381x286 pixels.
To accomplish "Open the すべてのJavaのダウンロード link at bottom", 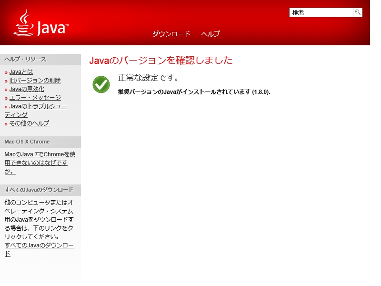I will click(x=39, y=249).
